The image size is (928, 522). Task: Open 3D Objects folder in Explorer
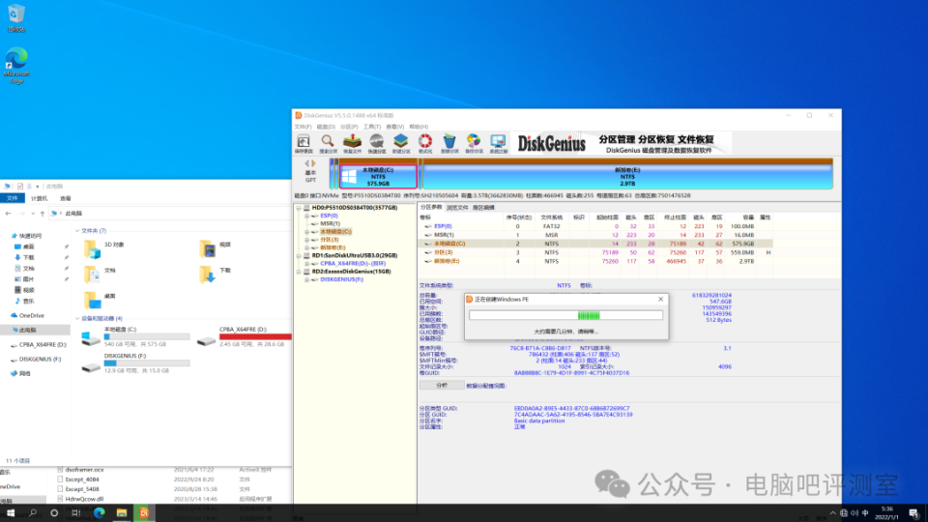[104, 248]
